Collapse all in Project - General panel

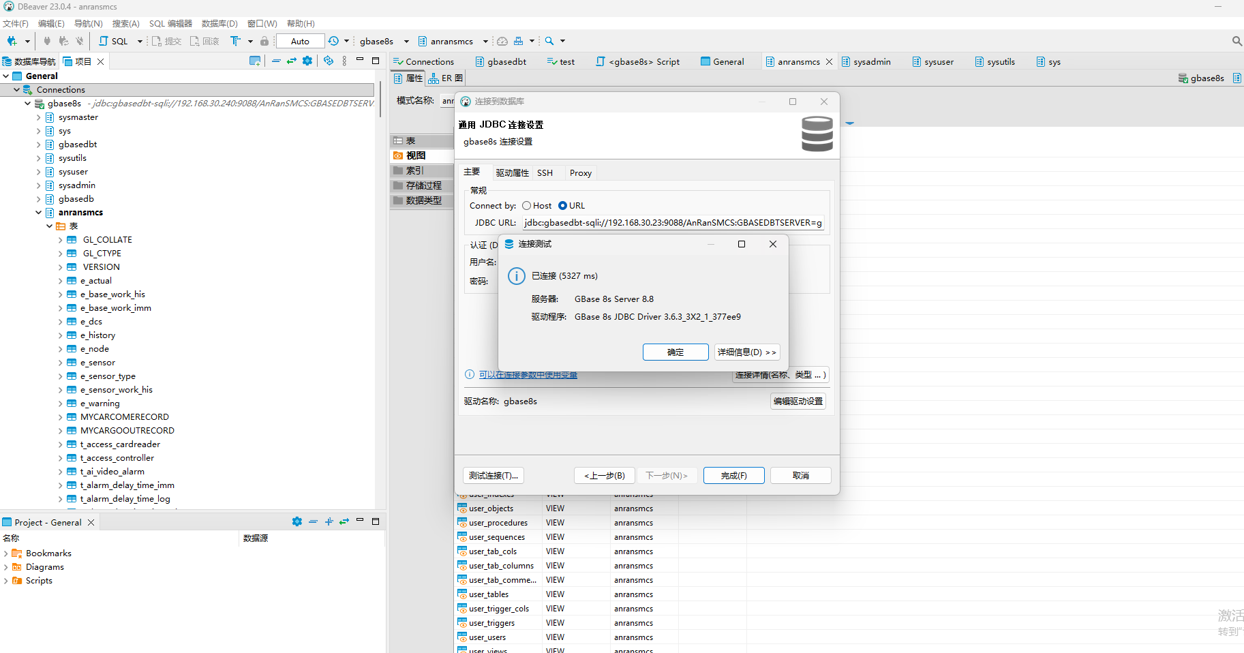point(313,521)
